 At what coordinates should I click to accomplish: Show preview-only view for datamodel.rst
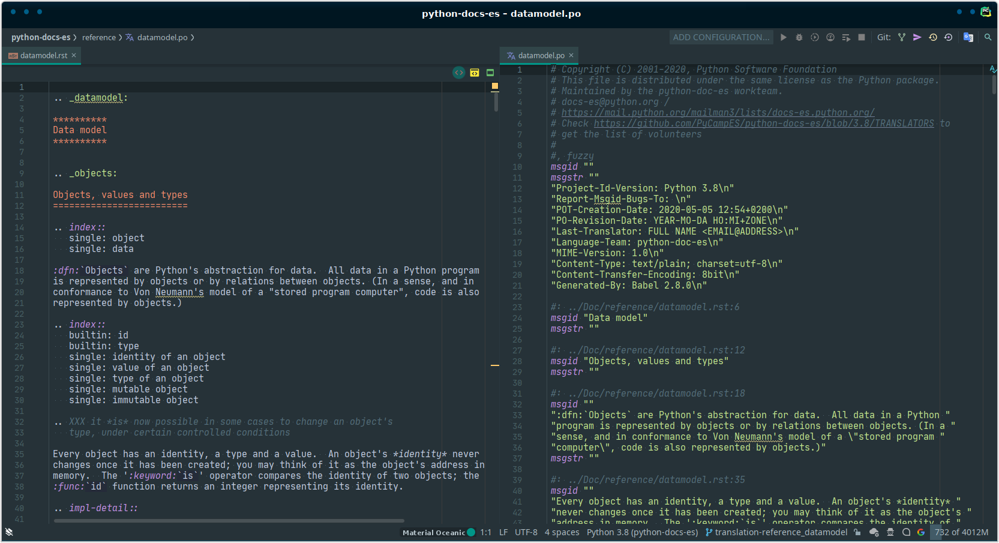pos(490,73)
